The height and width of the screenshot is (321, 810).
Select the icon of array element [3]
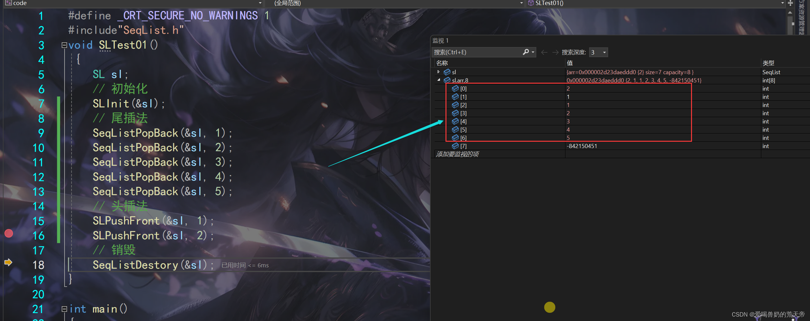(455, 113)
